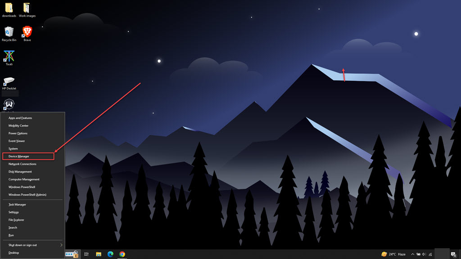Select the Recycle Bin desktop icon
Viewport: 461px width, 259px height.
(x=9, y=34)
